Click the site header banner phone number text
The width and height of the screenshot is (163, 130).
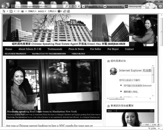[116, 44]
